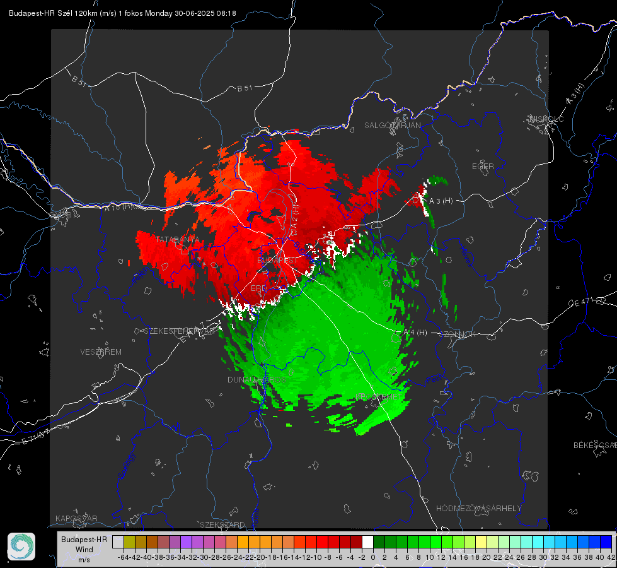The width and height of the screenshot is (617, 568).
Task: Click the A 2 (H) road label
Action: 294,220
